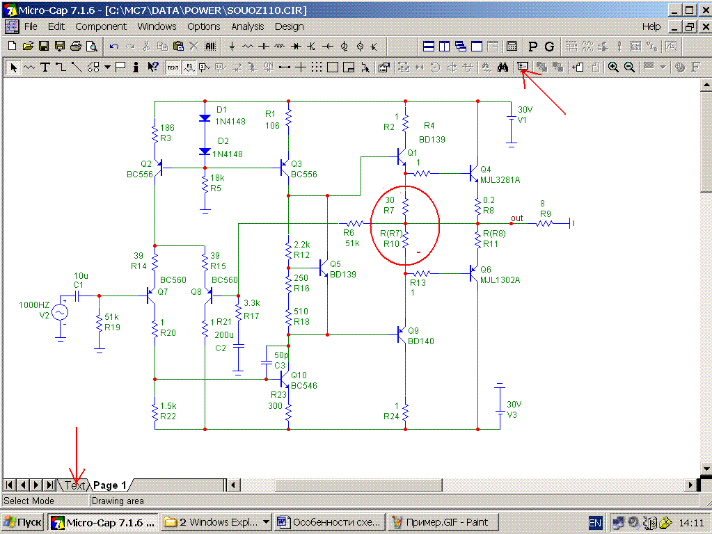Zoom in on the schematic
Viewport: 712px width, 534px height.
point(613,67)
